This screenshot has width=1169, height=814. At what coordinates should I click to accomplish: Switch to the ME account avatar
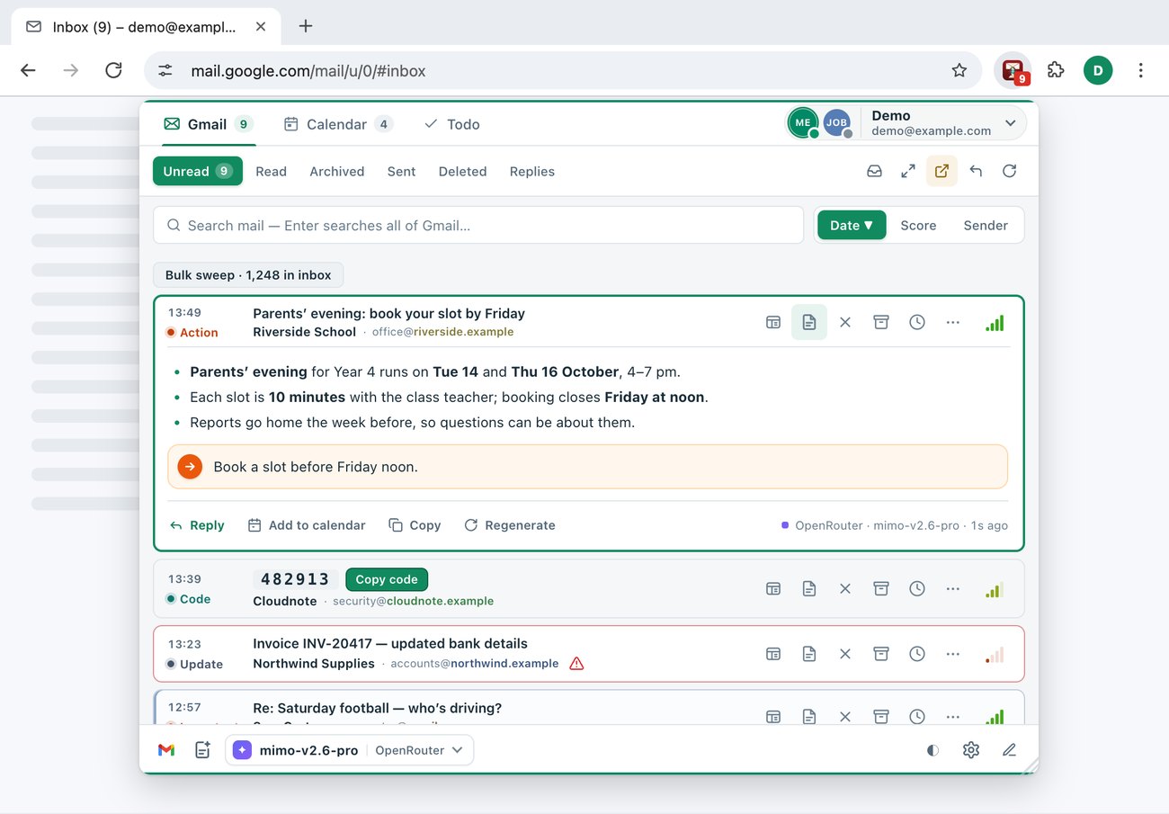point(803,123)
